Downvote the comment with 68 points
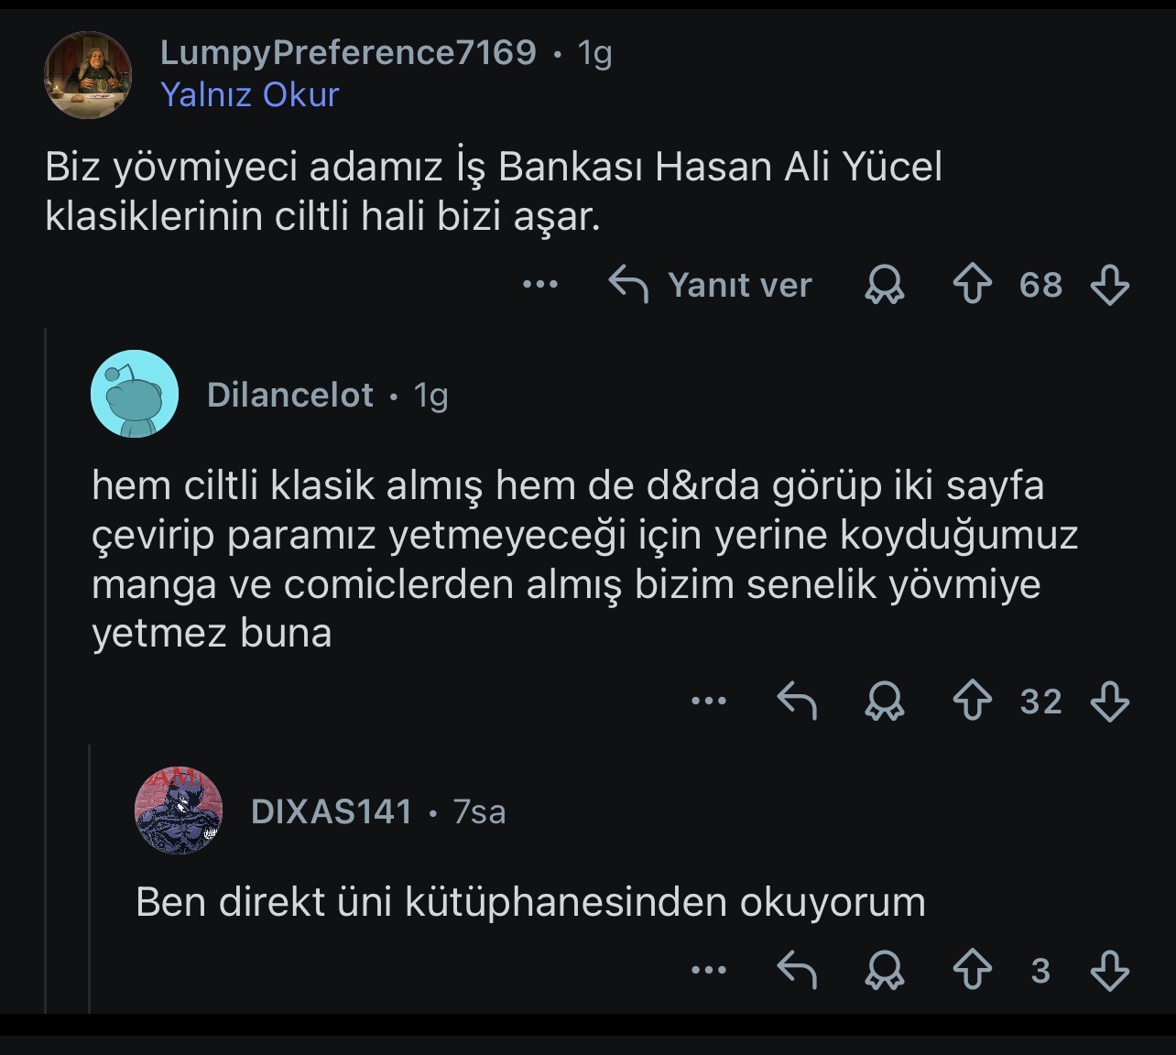The width and height of the screenshot is (1176, 1055). pos(1109,285)
